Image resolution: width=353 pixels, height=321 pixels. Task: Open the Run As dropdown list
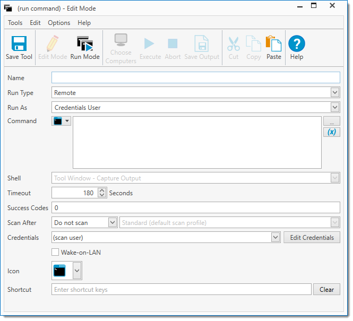click(x=335, y=108)
